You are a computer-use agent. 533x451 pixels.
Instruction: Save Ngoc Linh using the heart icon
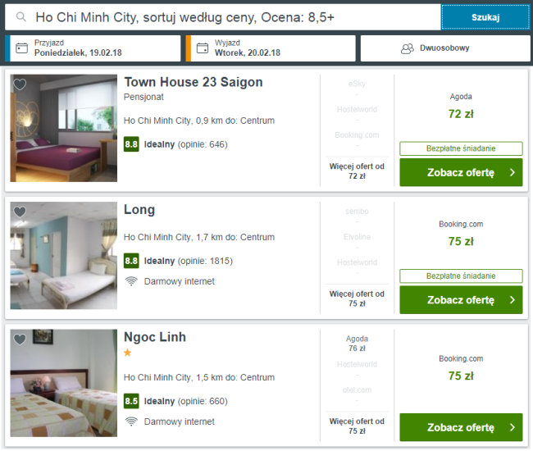[20, 339]
